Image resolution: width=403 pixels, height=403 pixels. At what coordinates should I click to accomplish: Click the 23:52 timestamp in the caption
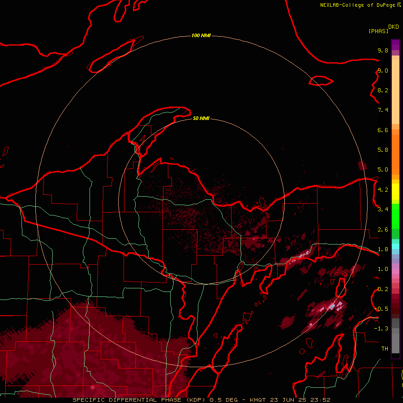(x=320, y=400)
